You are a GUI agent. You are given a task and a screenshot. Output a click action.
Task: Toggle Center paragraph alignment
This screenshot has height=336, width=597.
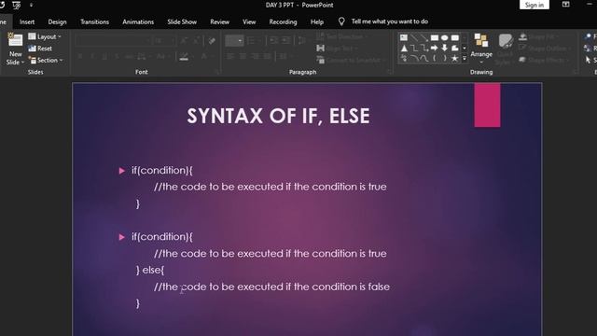coord(243,56)
